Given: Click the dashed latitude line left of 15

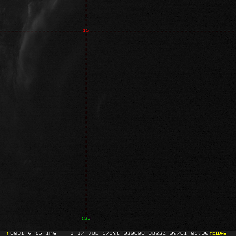Looking at the screenshot, I should [39, 31].
